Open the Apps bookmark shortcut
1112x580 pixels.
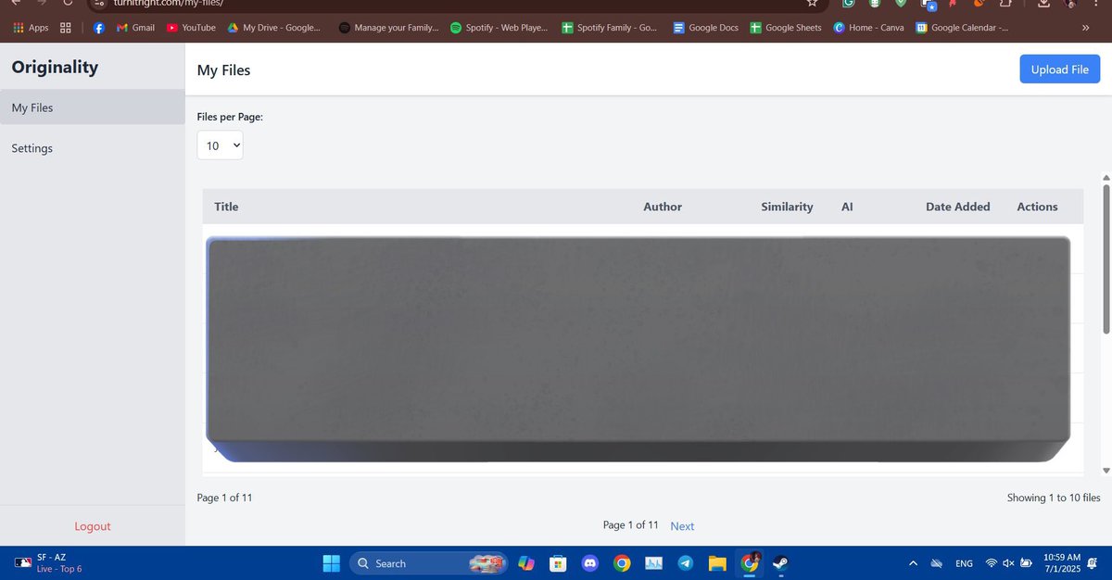click(x=31, y=28)
